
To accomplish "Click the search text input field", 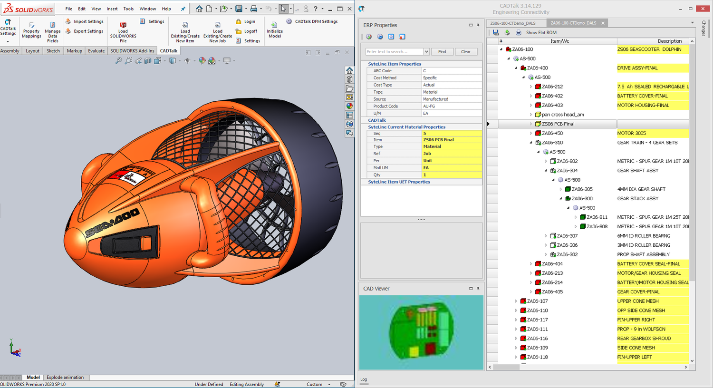I will [394, 52].
